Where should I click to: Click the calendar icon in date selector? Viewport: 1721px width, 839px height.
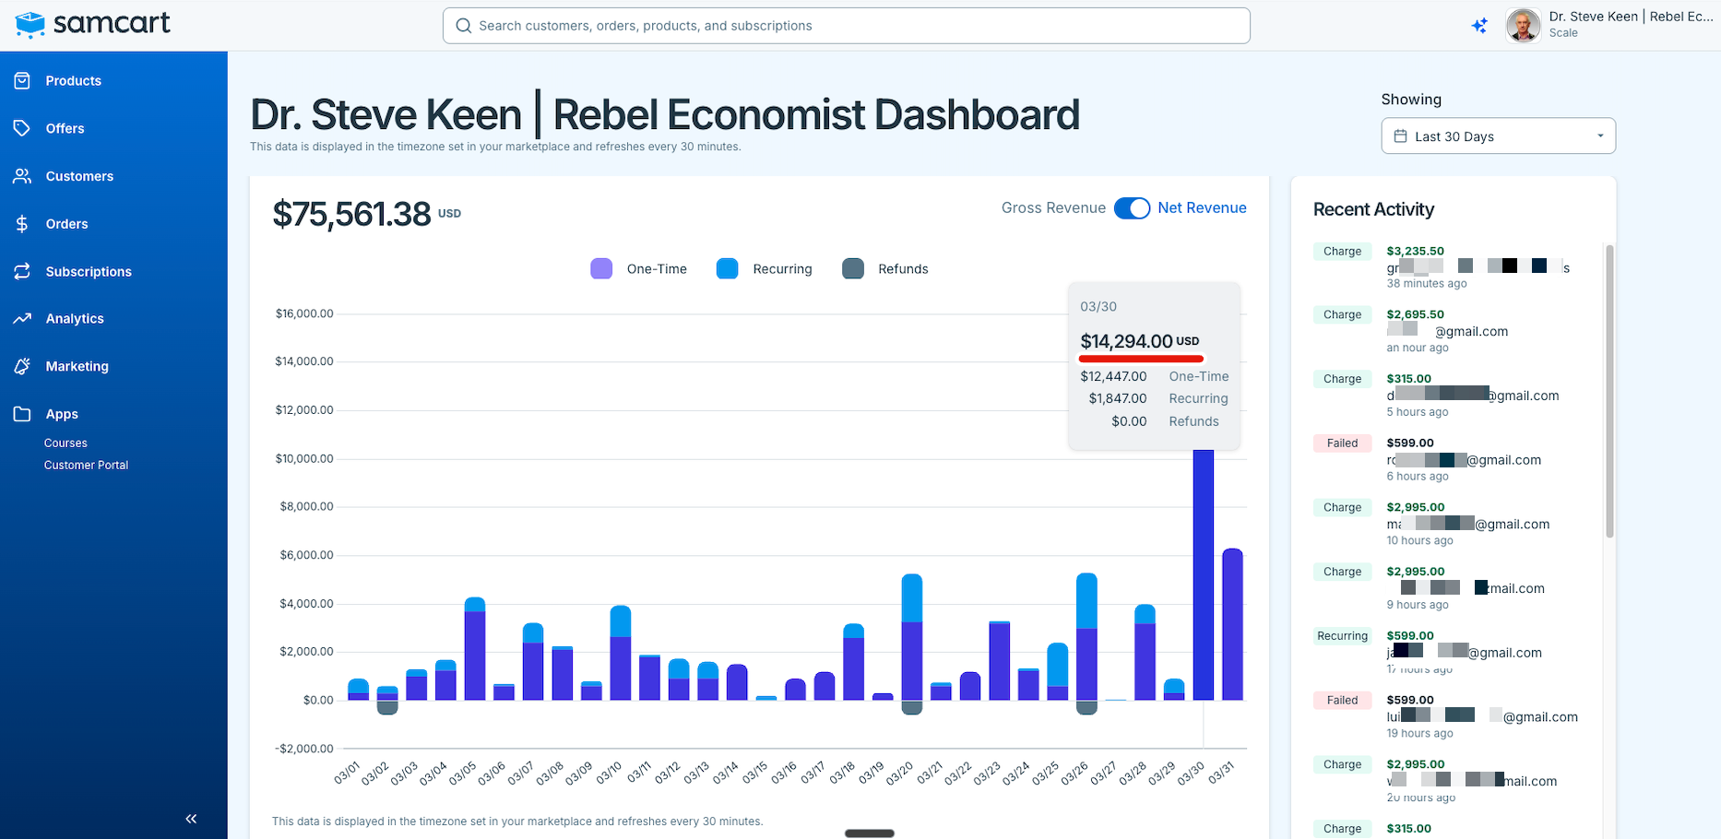tap(1400, 136)
